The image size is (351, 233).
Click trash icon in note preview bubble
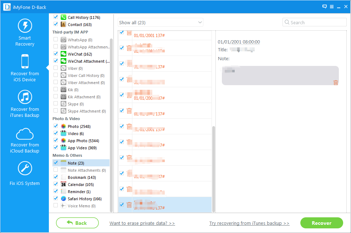click(x=336, y=83)
